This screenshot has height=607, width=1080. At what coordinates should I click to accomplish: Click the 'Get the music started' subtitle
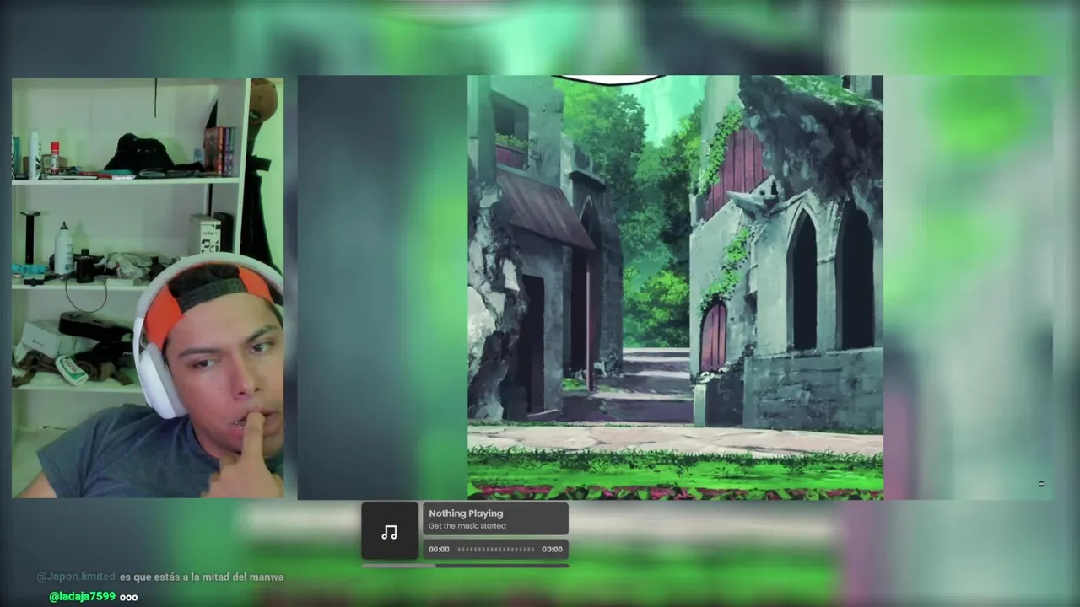click(467, 526)
